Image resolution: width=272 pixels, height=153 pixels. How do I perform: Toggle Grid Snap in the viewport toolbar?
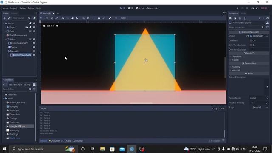point(88,18)
